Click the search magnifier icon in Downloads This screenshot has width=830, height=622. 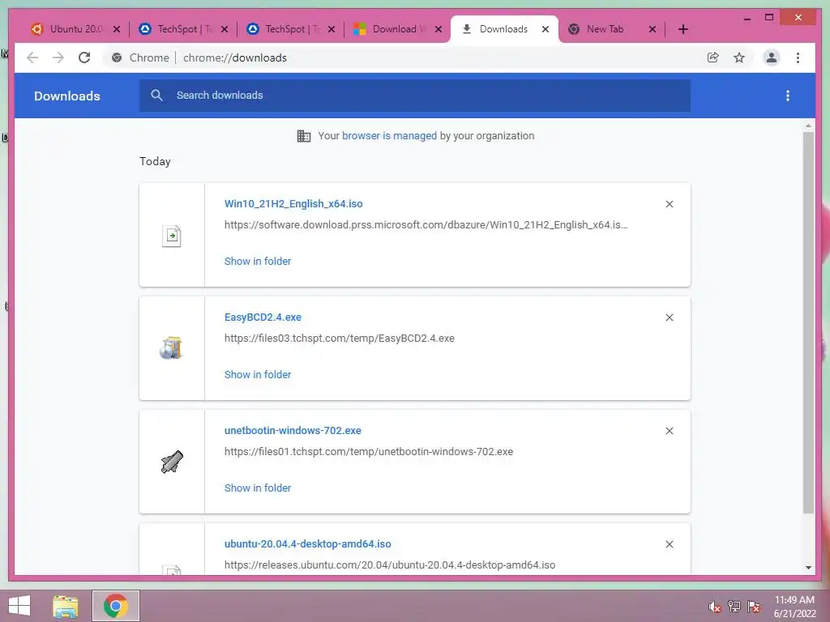click(156, 96)
